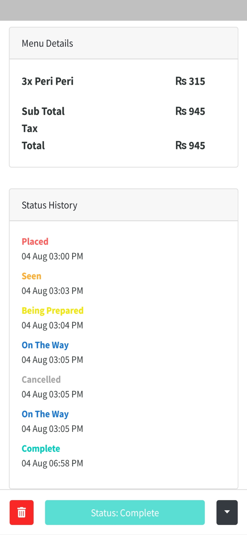Tap the Being Prepared status label

tap(52, 311)
